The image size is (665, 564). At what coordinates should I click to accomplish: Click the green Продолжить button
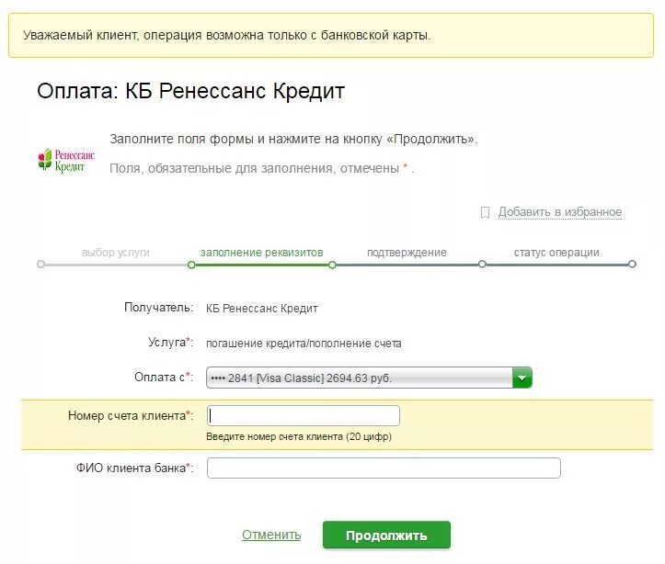pos(386,536)
